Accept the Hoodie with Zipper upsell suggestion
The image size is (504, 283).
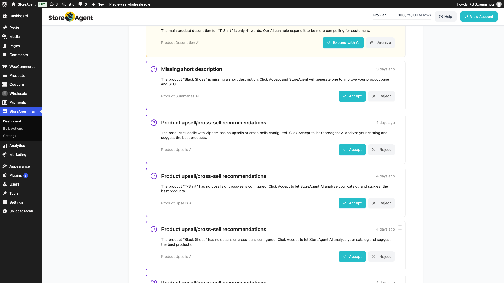pyautogui.click(x=352, y=150)
